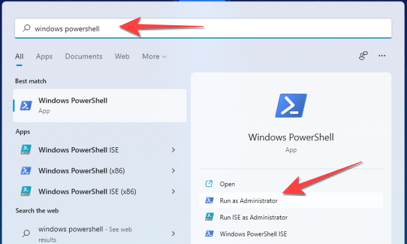Select the All tab
Viewport: 407px width, 244px height.
(x=19, y=57)
